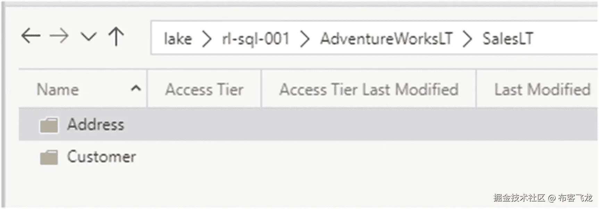The width and height of the screenshot is (599, 209).
Task: Click the Access Tier column header
Action: pos(204,89)
